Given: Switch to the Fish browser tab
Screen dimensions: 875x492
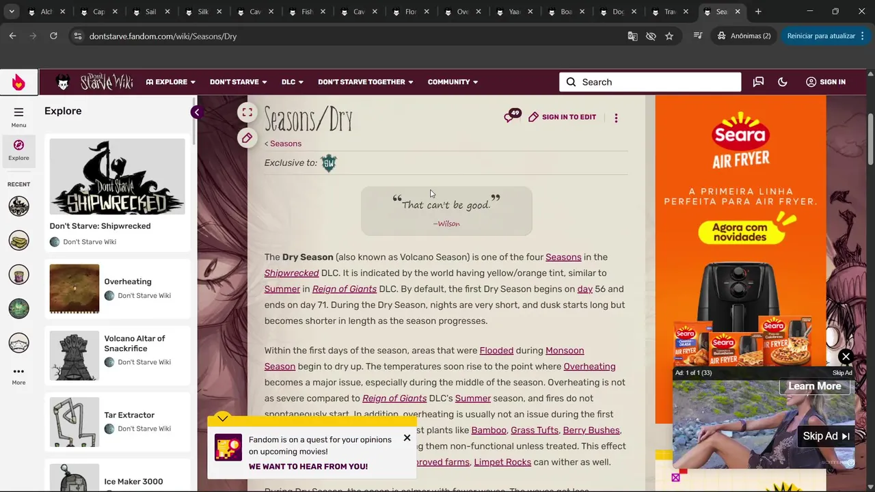Looking at the screenshot, I should 307,12.
